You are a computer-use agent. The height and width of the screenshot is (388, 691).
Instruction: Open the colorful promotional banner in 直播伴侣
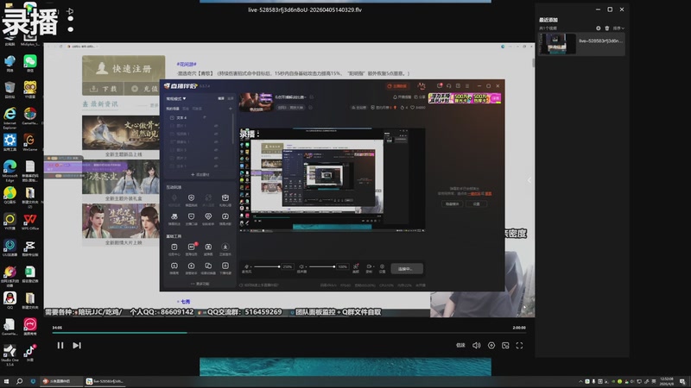tap(465, 98)
